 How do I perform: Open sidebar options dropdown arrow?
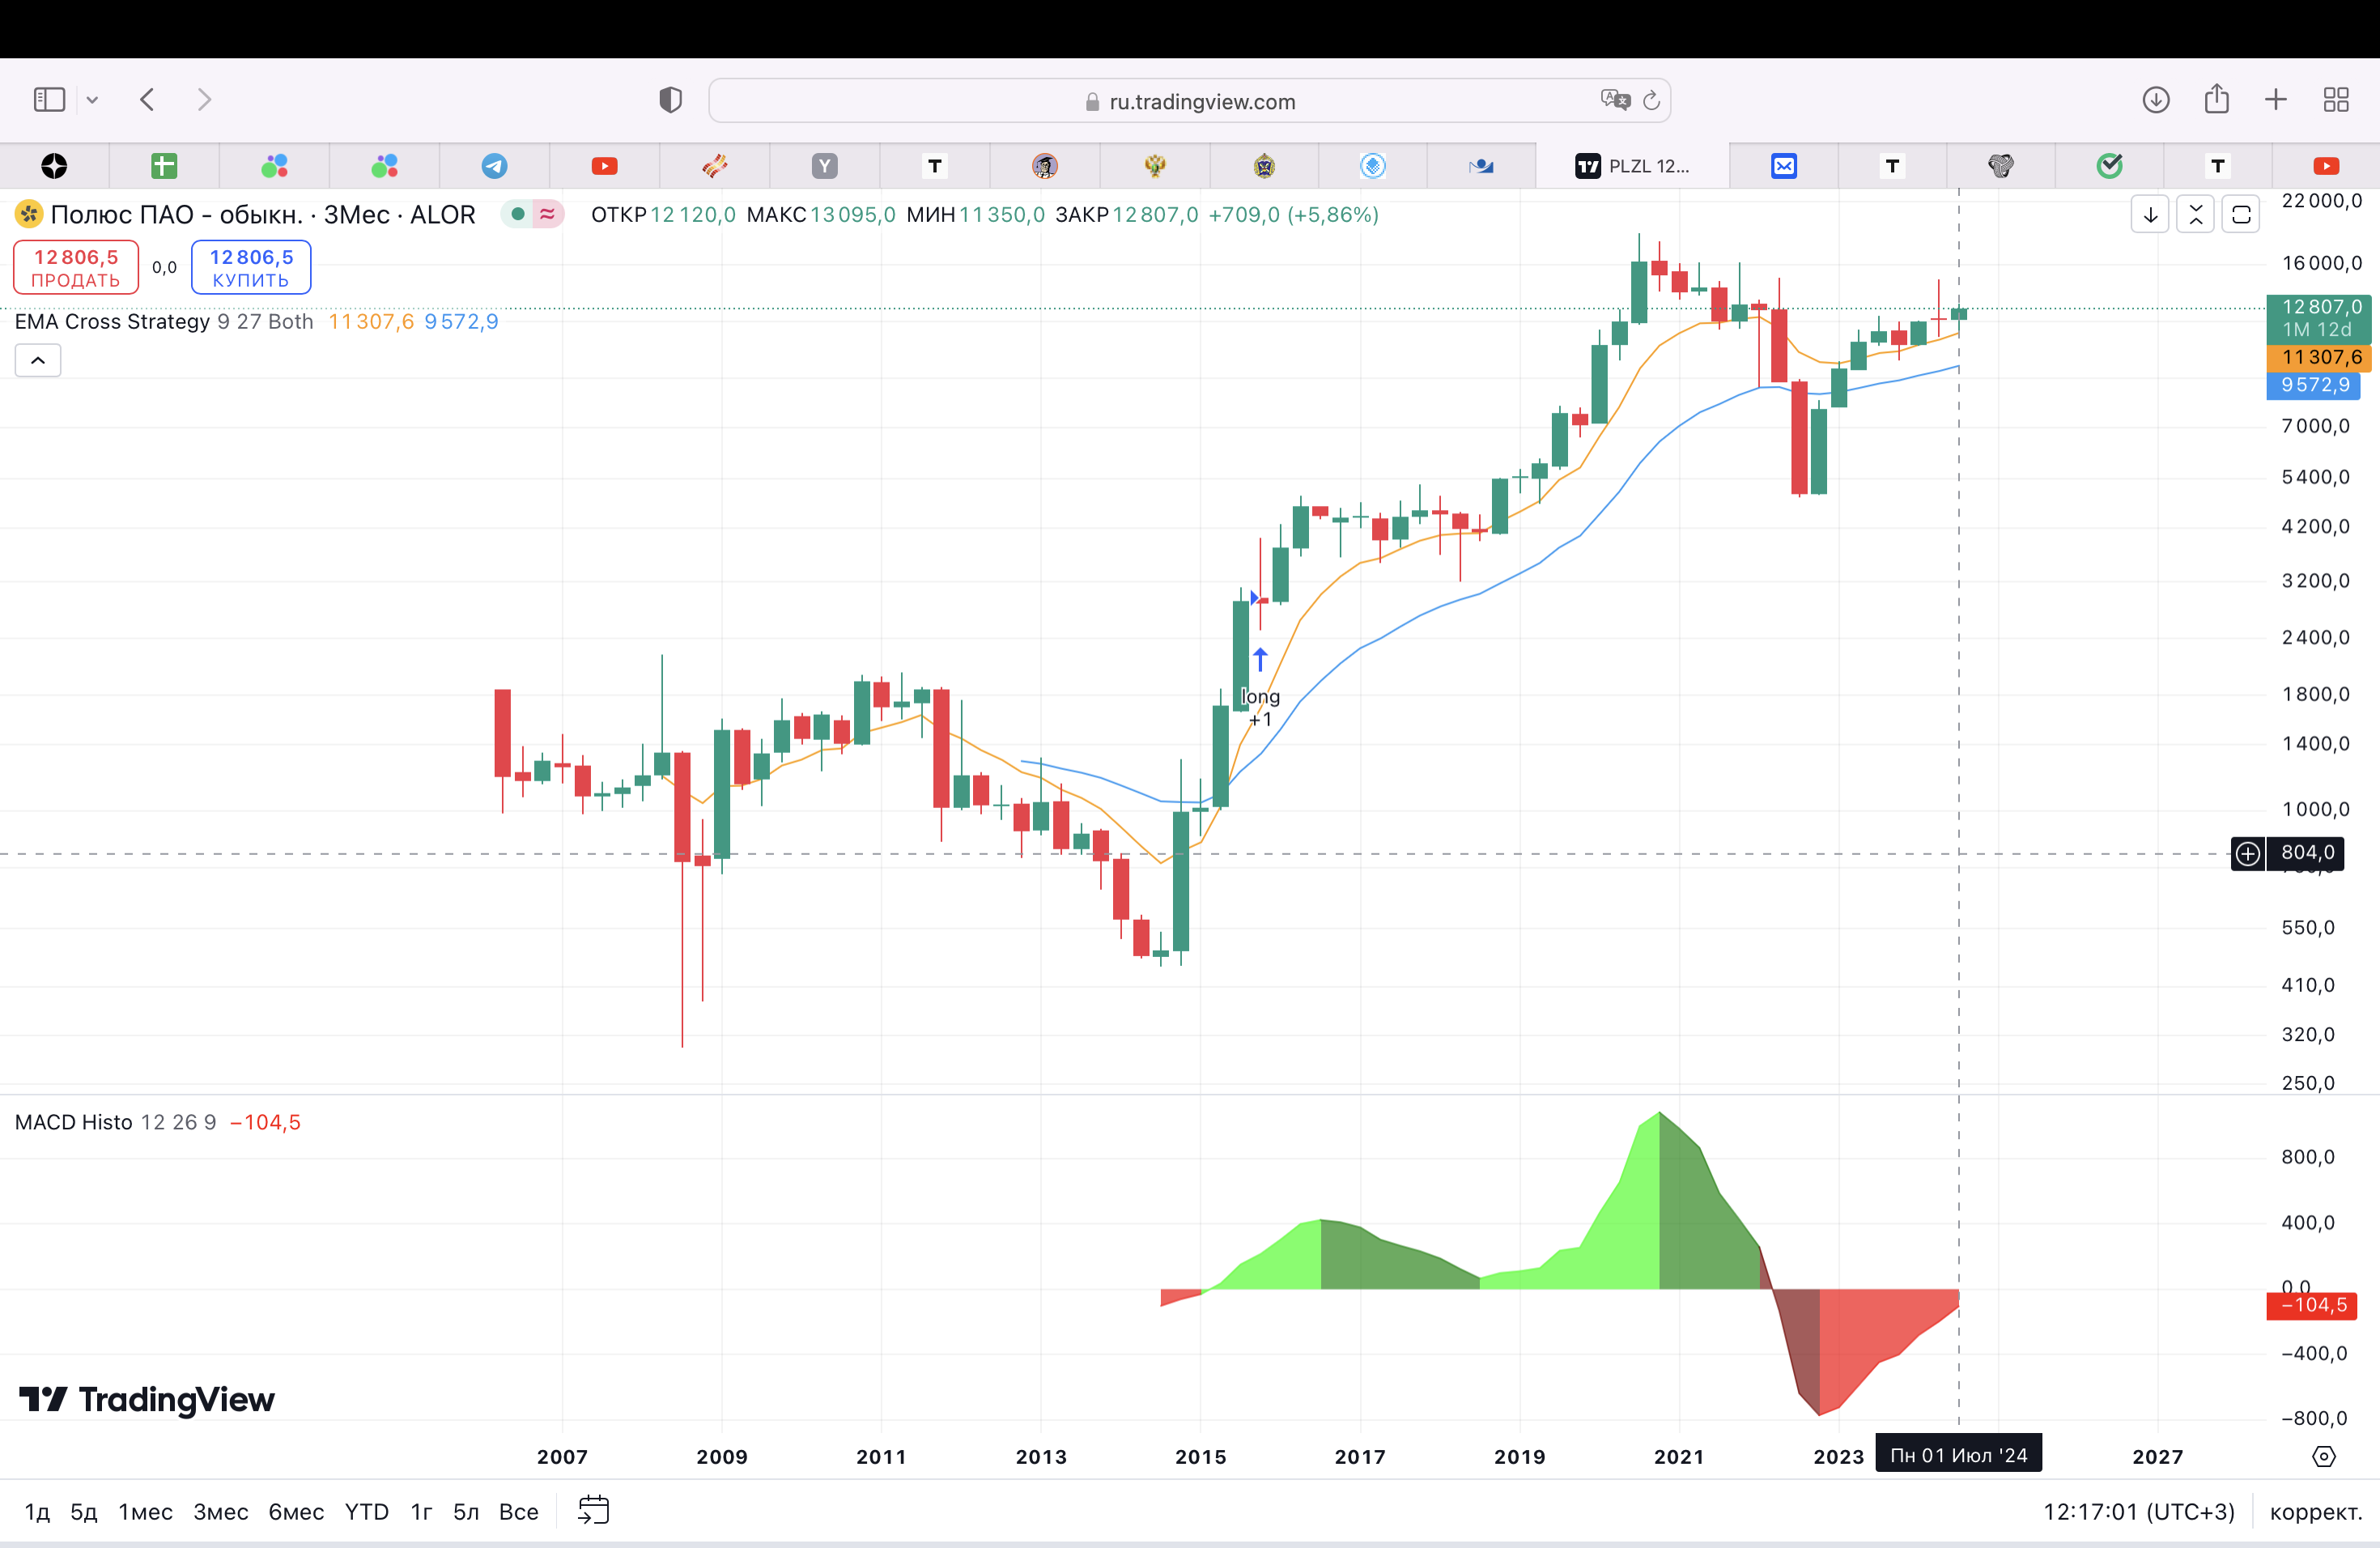click(x=92, y=100)
